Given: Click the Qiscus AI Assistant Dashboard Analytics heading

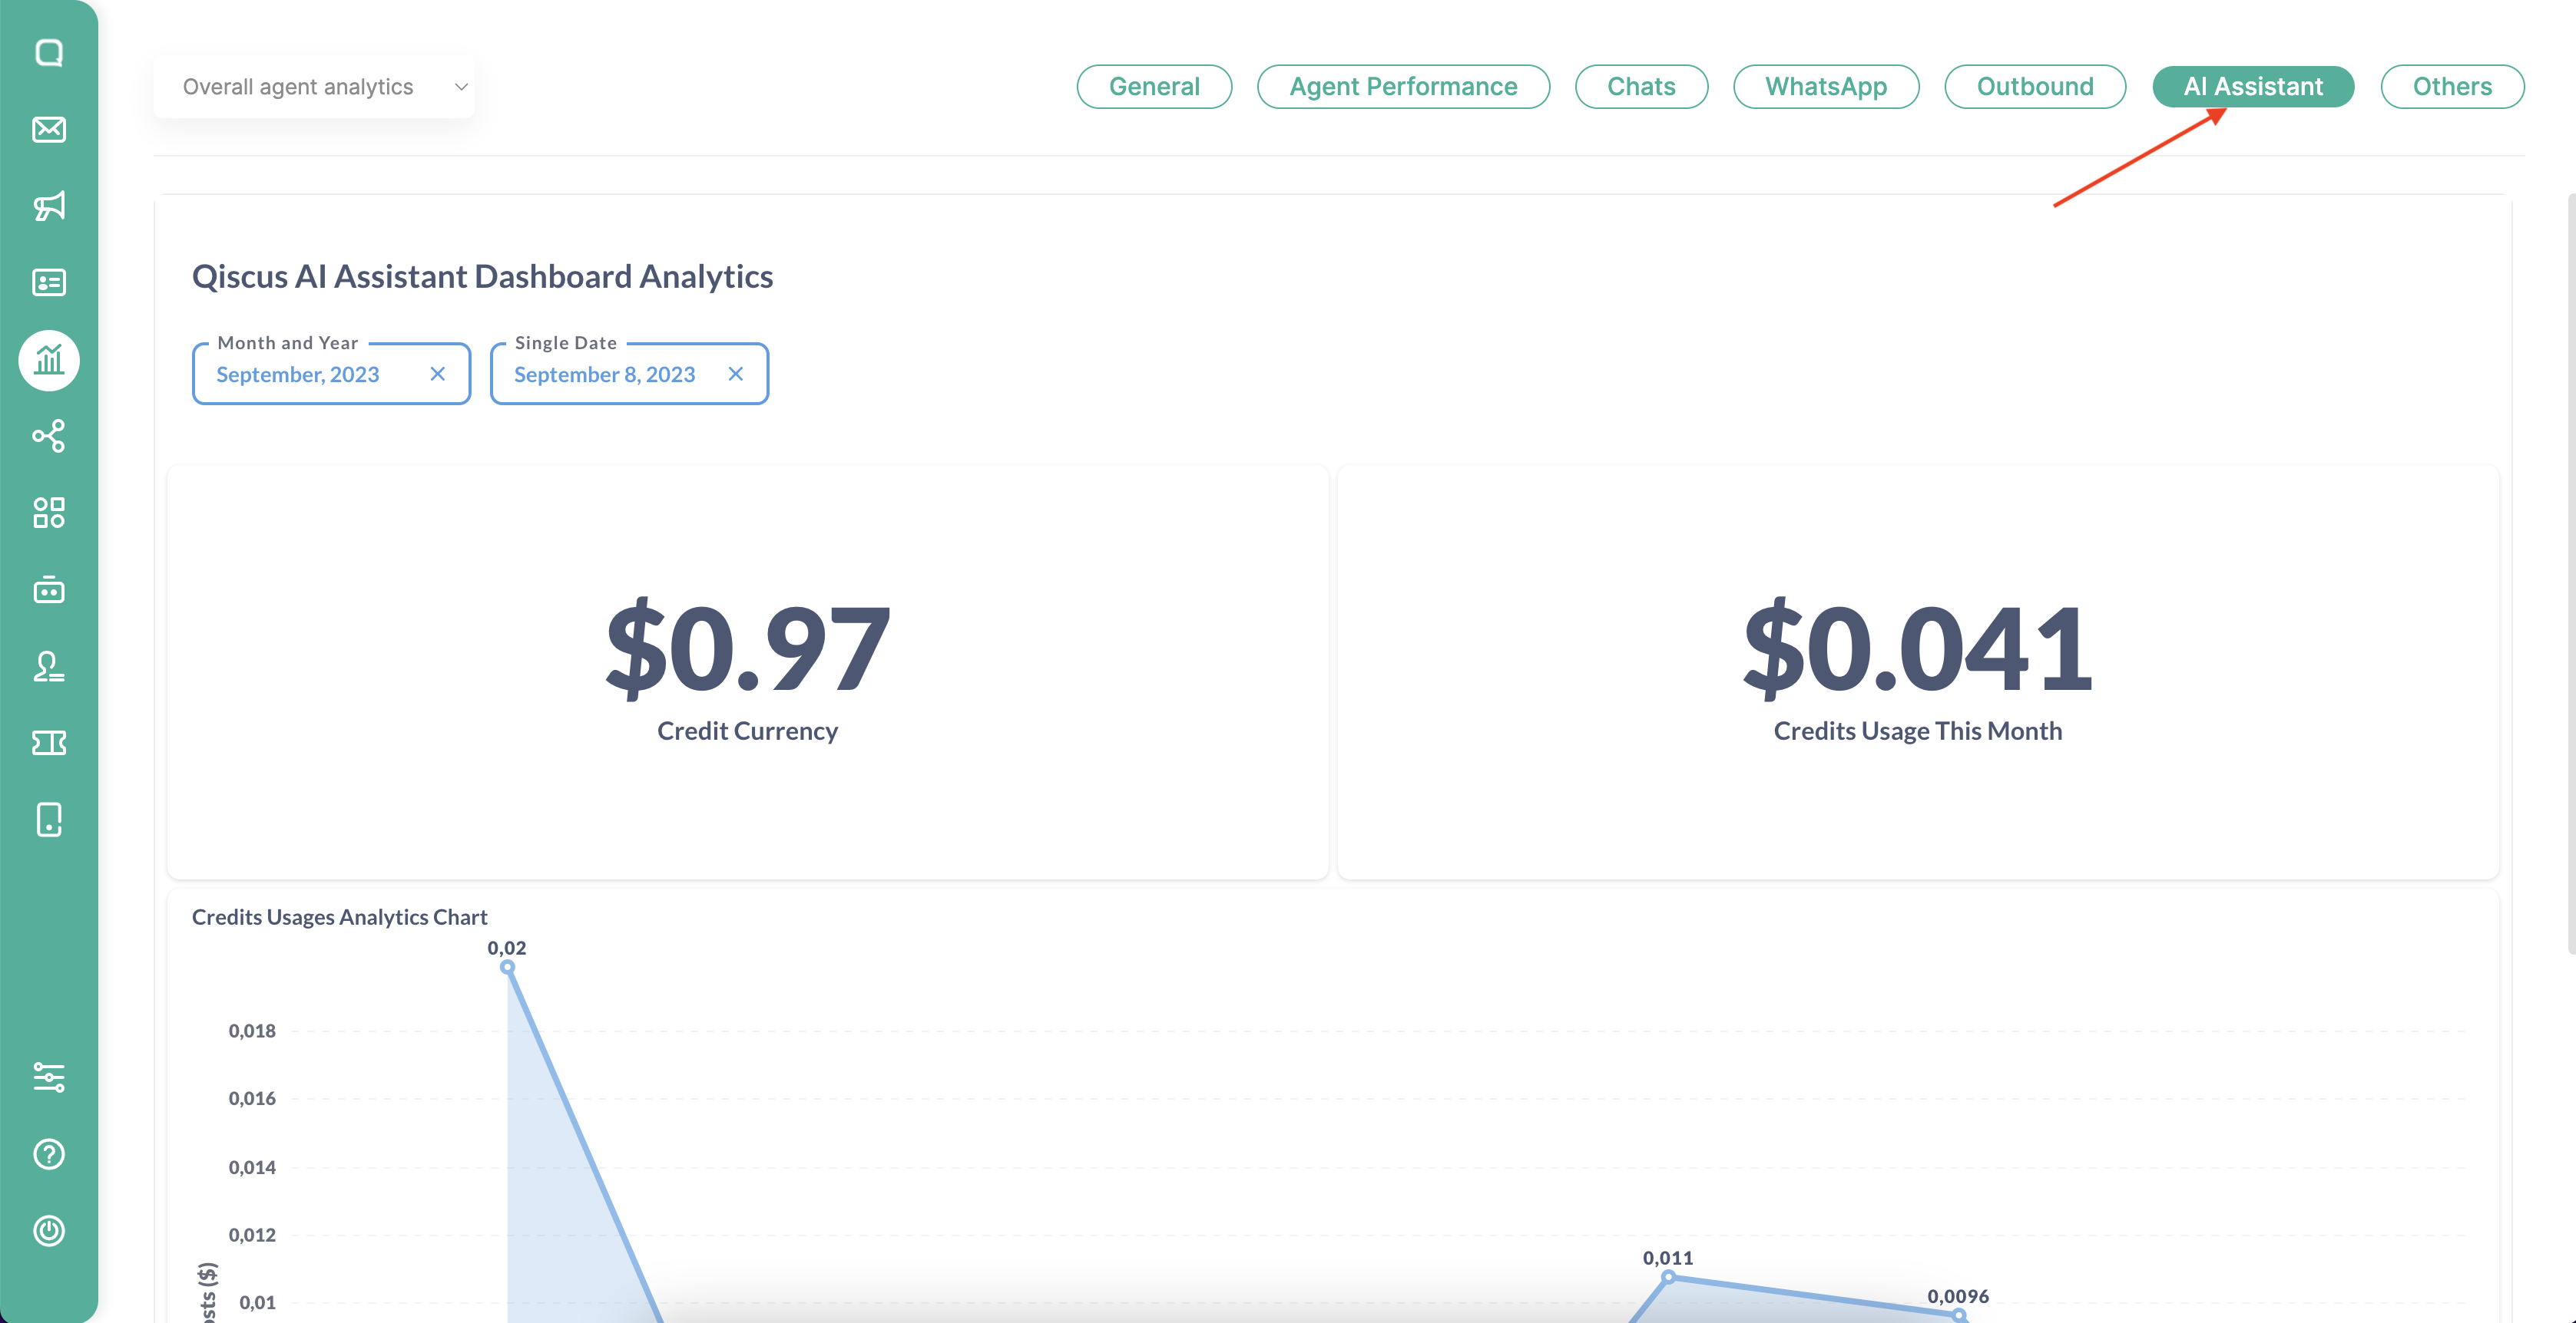Looking at the screenshot, I should click(482, 277).
